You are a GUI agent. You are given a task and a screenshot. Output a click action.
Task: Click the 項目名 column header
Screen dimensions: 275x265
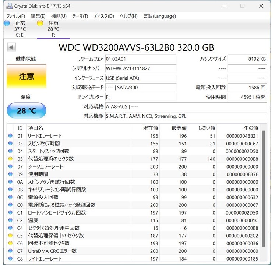(78, 128)
